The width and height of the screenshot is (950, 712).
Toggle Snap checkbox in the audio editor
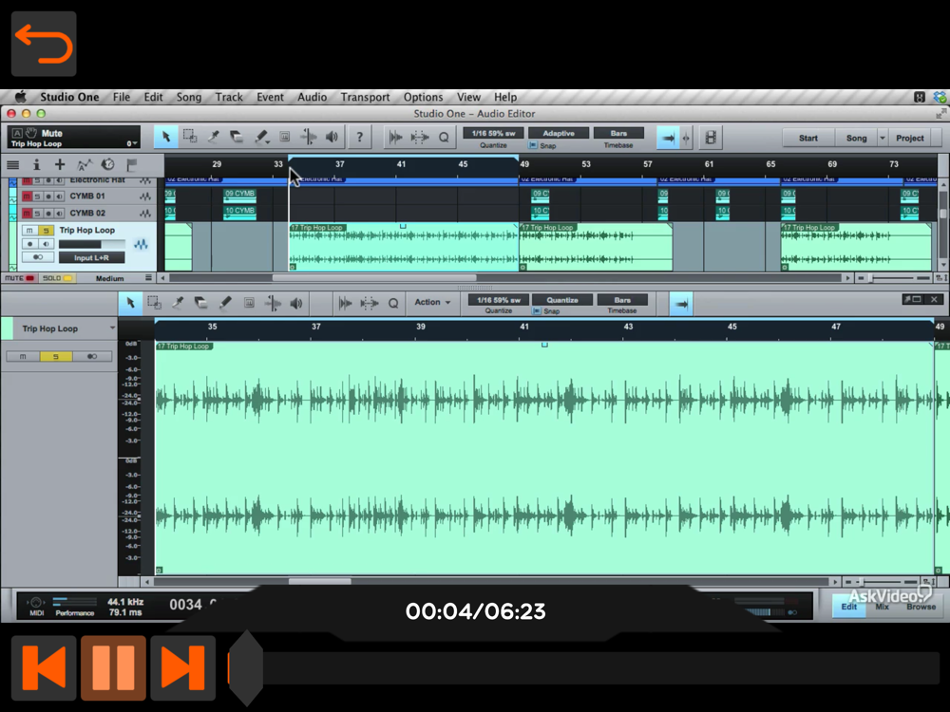pyautogui.click(x=536, y=310)
